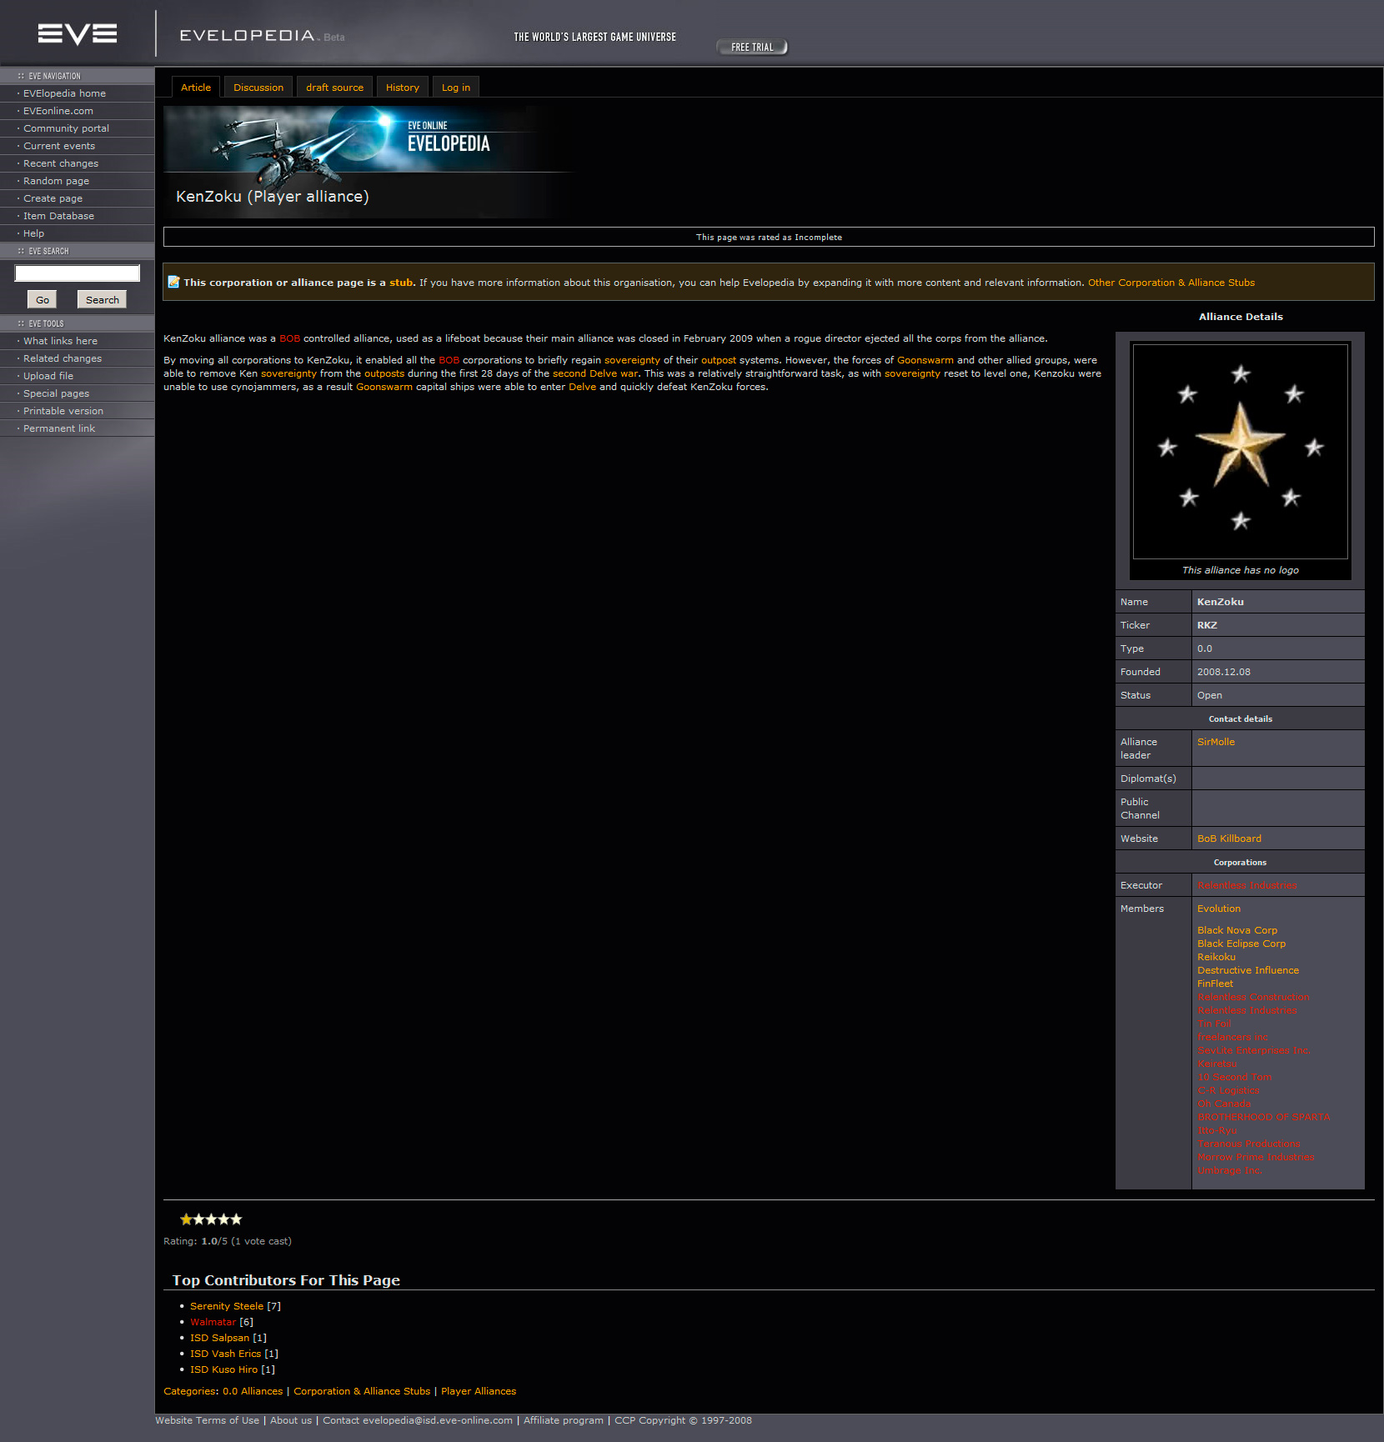The height and width of the screenshot is (1442, 1384).
Task: Open the Executor's Relentless Industries link
Action: pyautogui.click(x=1247, y=885)
